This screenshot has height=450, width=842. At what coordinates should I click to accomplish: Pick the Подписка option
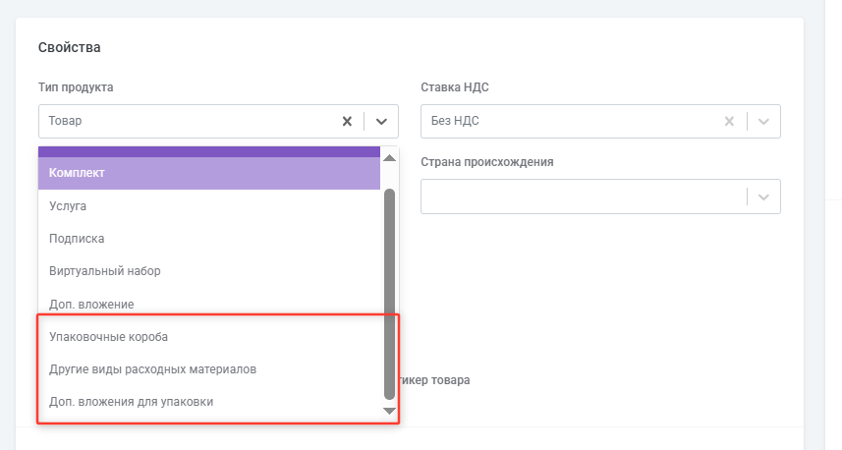(x=208, y=239)
